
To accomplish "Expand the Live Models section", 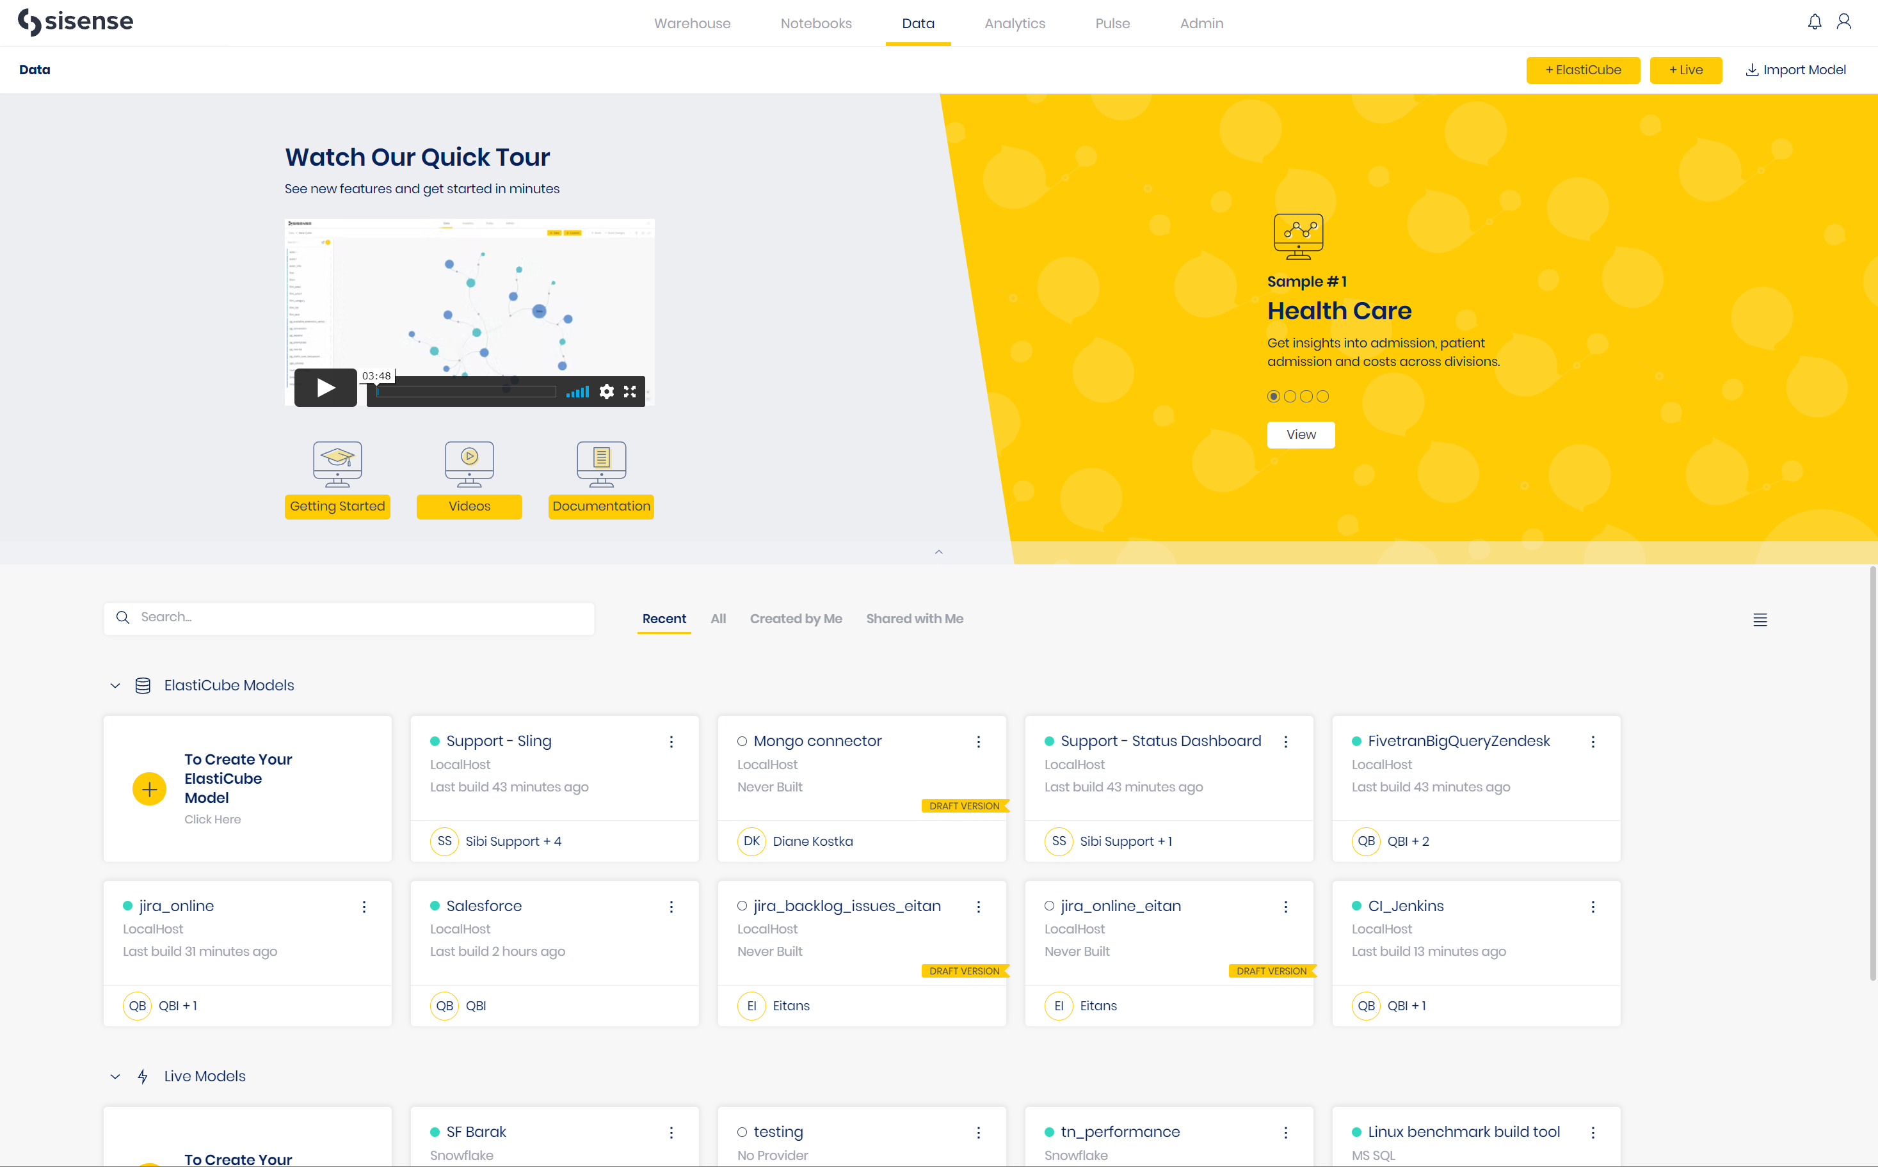I will [113, 1076].
